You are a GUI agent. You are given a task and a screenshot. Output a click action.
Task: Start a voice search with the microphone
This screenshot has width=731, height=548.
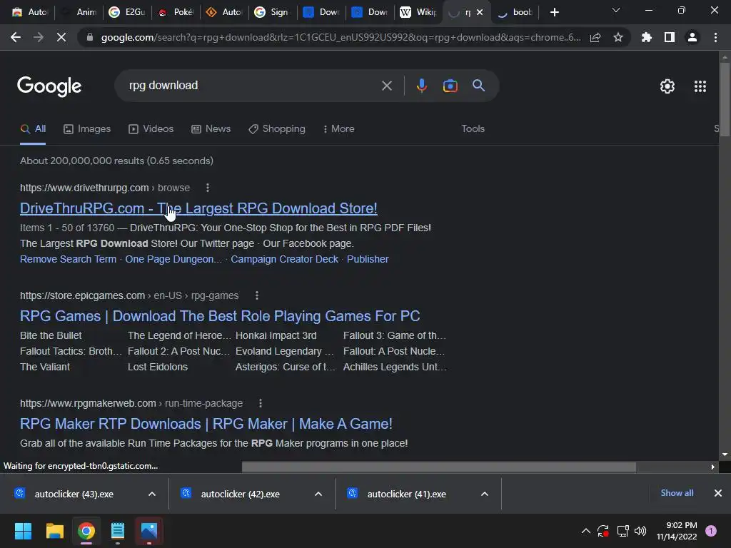pyautogui.click(x=421, y=86)
